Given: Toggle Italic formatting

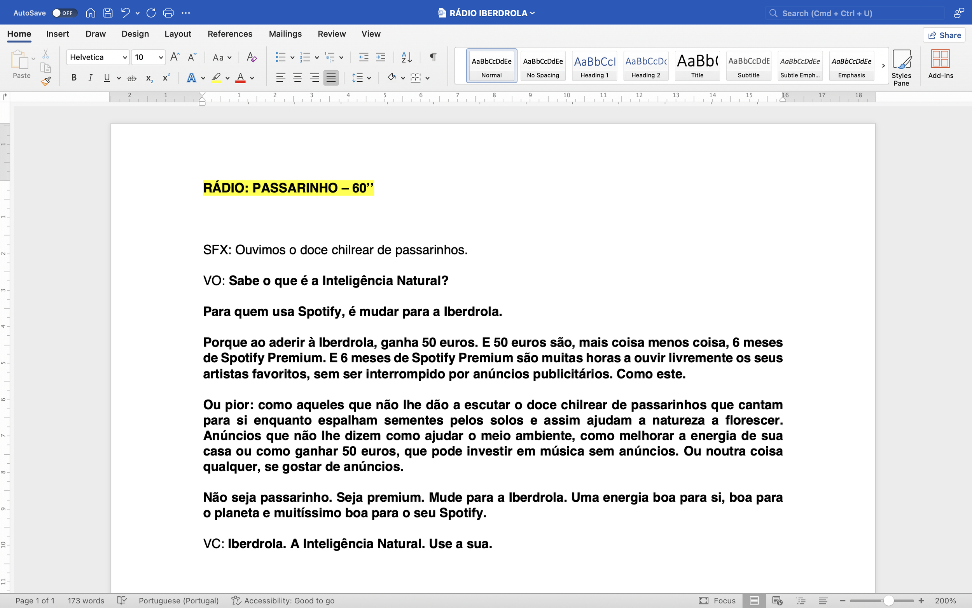Looking at the screenshot, I should 91,78.
